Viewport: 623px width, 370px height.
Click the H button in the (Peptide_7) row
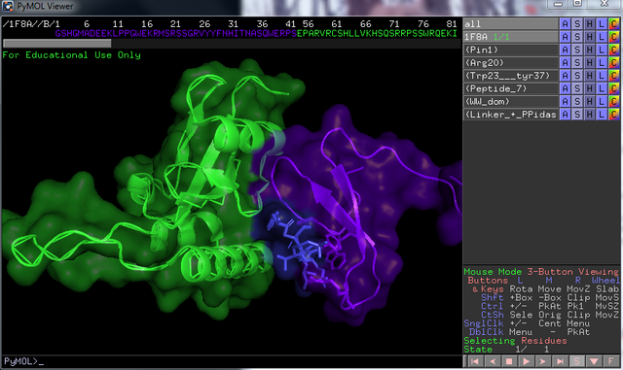tap(590, 88)
